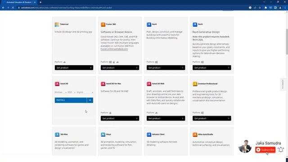Screen dimensions: 288x162
Task: Click the Inventor Professional logo icon
Action: click(195, 84)
